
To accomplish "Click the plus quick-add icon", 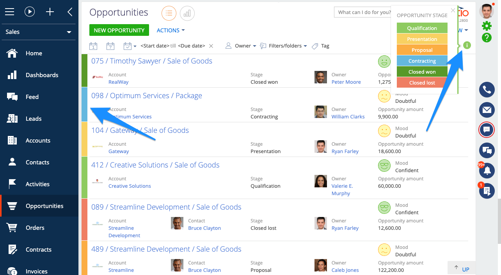I will (50, 12).
